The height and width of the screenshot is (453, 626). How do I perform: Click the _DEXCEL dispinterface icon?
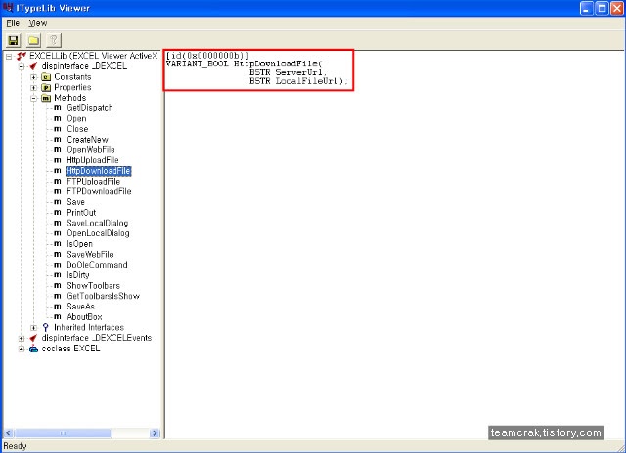coord(33,66)
